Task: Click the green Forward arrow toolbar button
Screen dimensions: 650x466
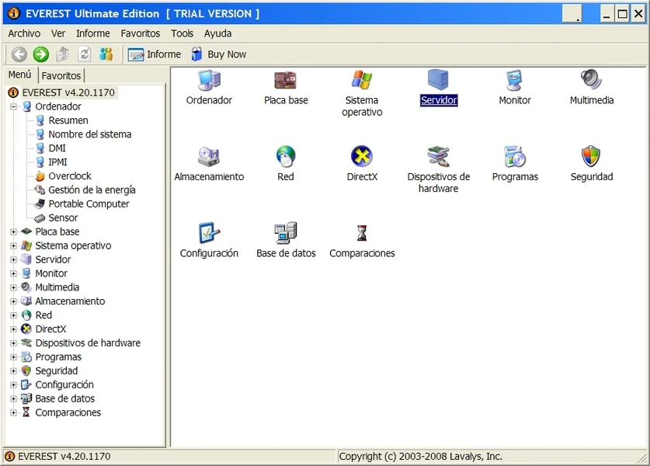Action: point(41,54)
